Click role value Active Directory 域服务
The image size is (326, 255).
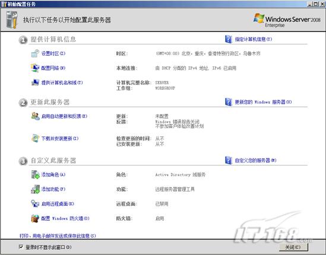(x=181, y=174)
